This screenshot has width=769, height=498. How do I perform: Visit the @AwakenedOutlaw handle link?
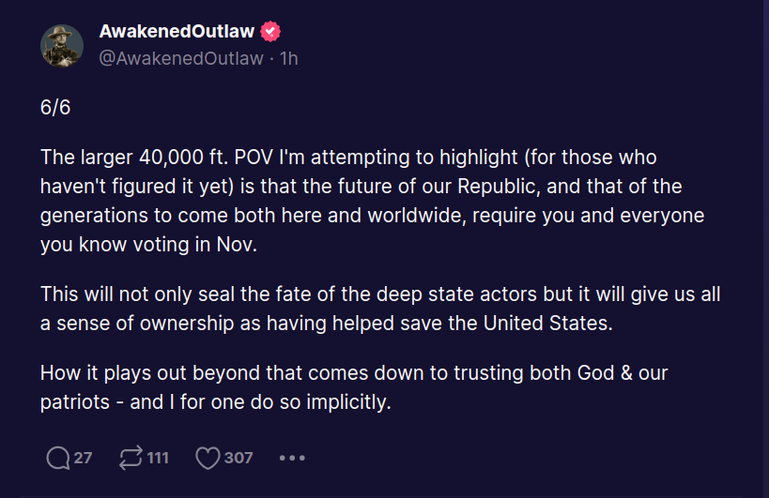180,58
